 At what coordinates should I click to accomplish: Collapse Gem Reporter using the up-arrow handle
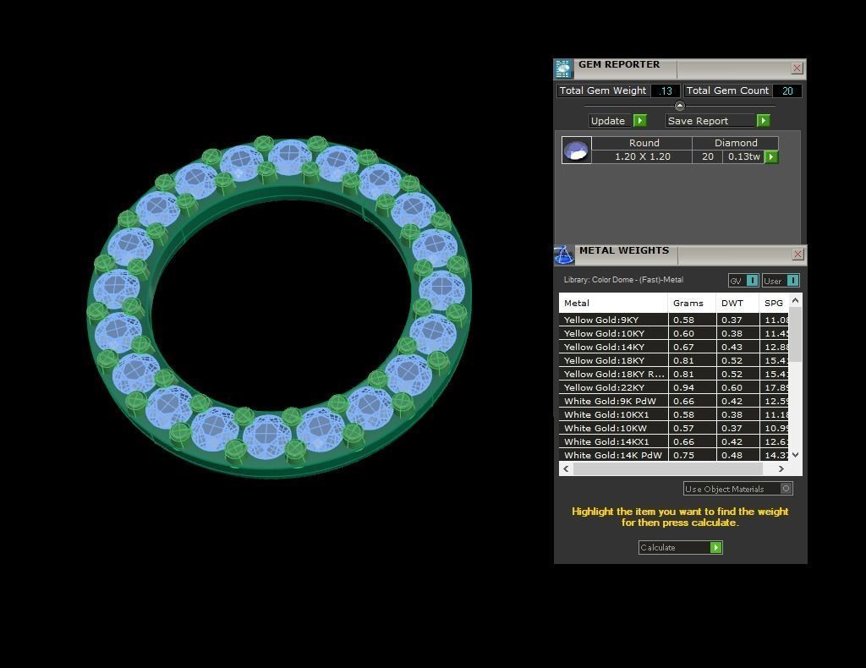click(x=680, y=106)
